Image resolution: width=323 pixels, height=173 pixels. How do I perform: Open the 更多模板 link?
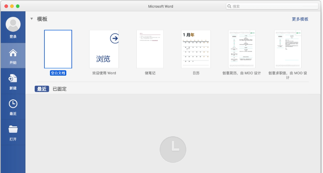click(300, 19)
